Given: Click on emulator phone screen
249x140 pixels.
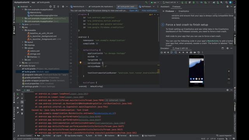Looking at the screenshot, I should coord(196,71).
